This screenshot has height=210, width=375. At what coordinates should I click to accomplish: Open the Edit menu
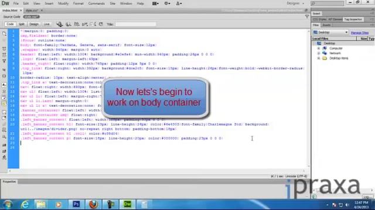tap(26, 3)
